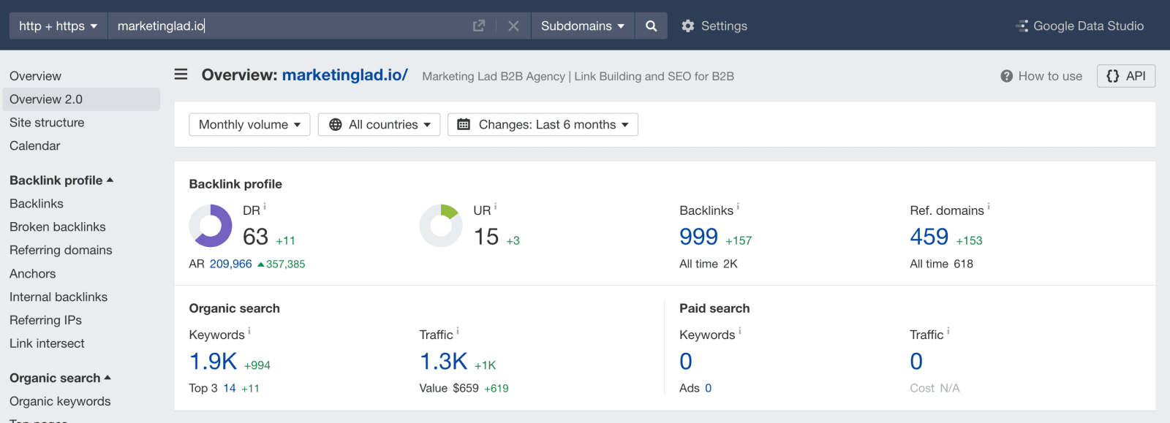Open Broken backlinks in the sidebar
This screenshot has width=1170, height=423.
[x=58, y=227]
